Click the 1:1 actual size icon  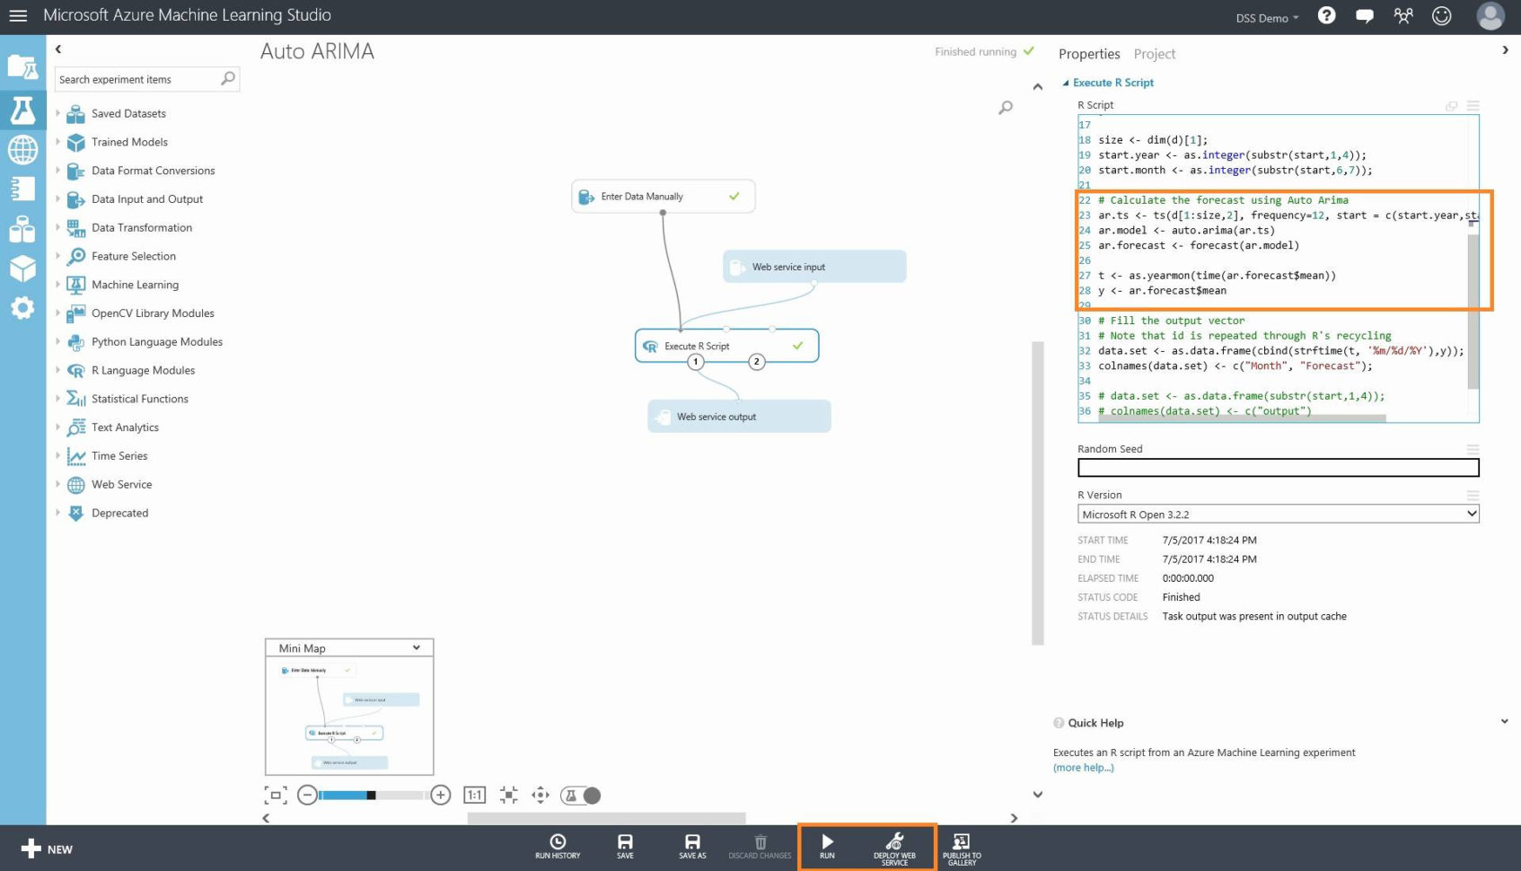point(474,795)
